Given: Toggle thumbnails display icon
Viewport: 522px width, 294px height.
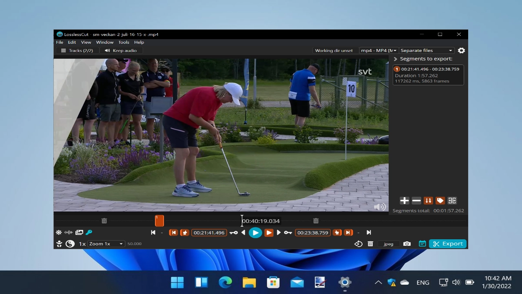Looking at the screenshot, I should 79,232.
